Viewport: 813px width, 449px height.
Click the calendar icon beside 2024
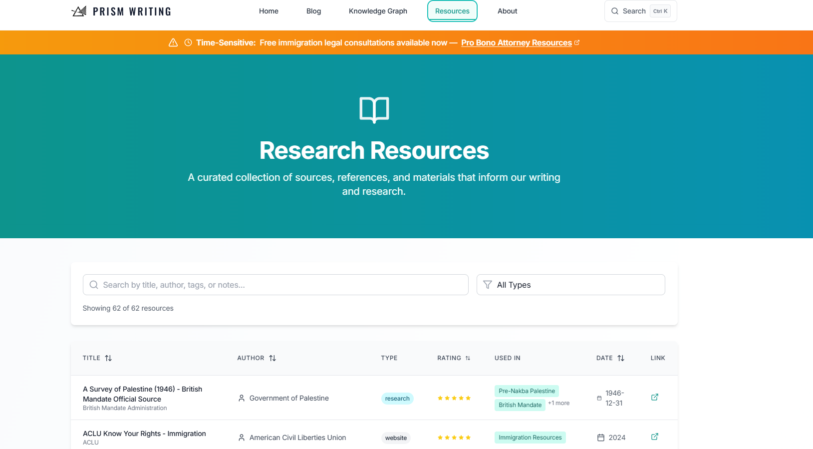pyautogui.click(x=601, y=438)
